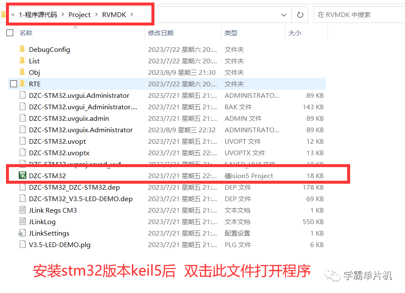Select file DZC-STM32.uvguix.Administrator
This screenshot has width=405, height=293.
click(x=81, y=130)
